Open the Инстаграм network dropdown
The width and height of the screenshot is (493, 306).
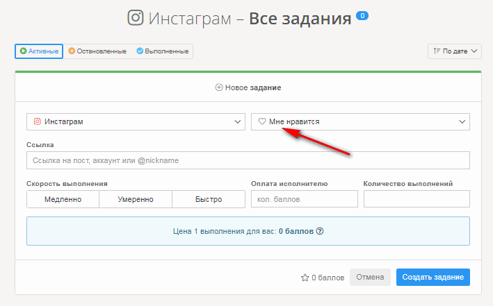pos(136,121)
